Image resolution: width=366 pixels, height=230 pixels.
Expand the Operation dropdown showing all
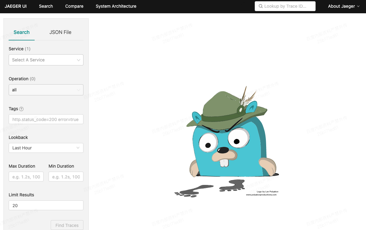point(46,90)
